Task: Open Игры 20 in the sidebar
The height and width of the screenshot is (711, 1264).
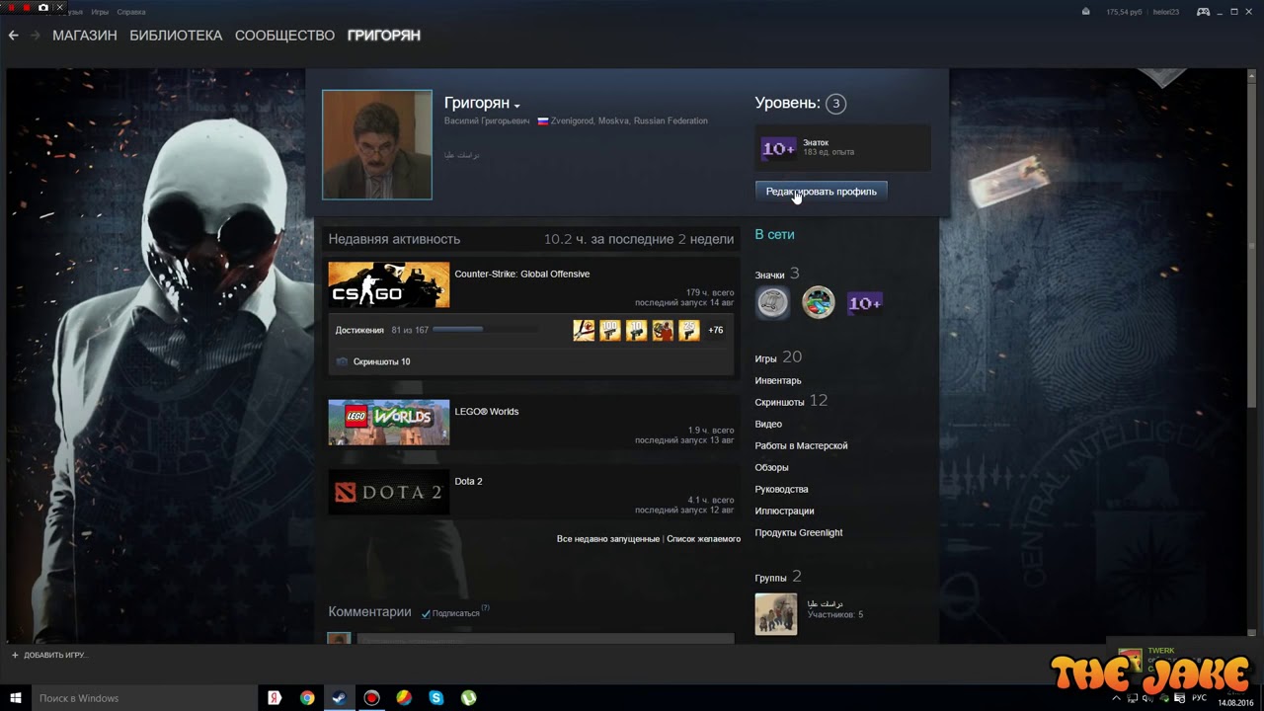Action: tap(778, 357)
